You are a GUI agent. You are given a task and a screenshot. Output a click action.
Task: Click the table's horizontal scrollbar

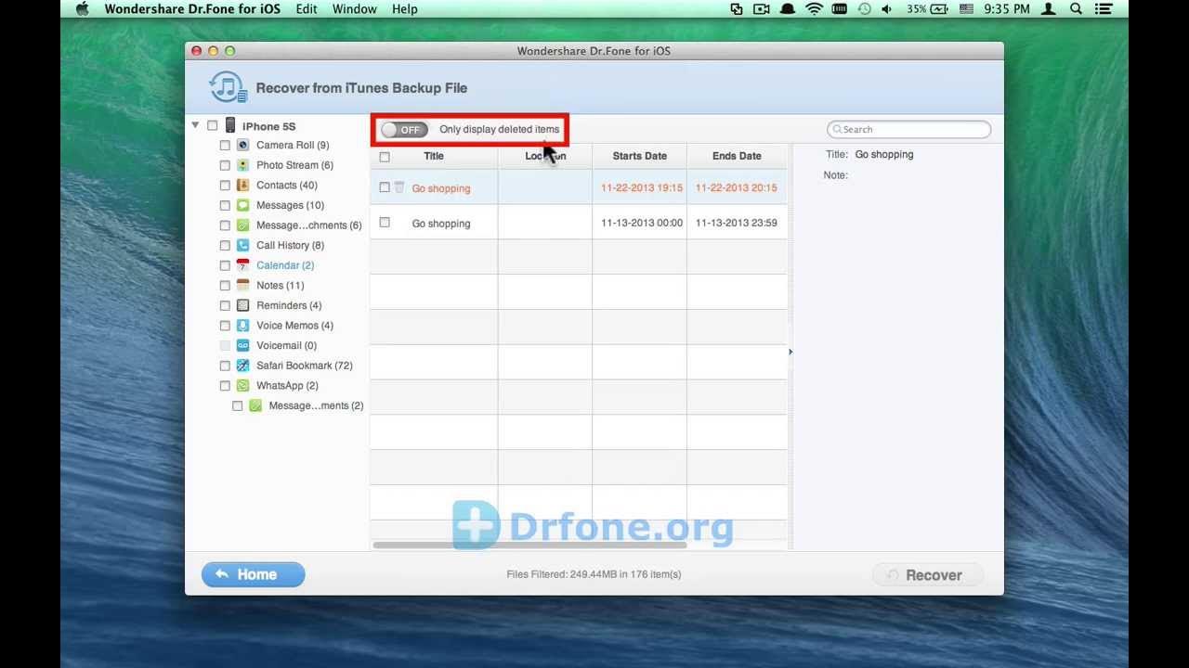coord(529,545)
